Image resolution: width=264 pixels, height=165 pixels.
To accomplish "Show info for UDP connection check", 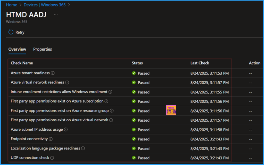I will point(52,158).
